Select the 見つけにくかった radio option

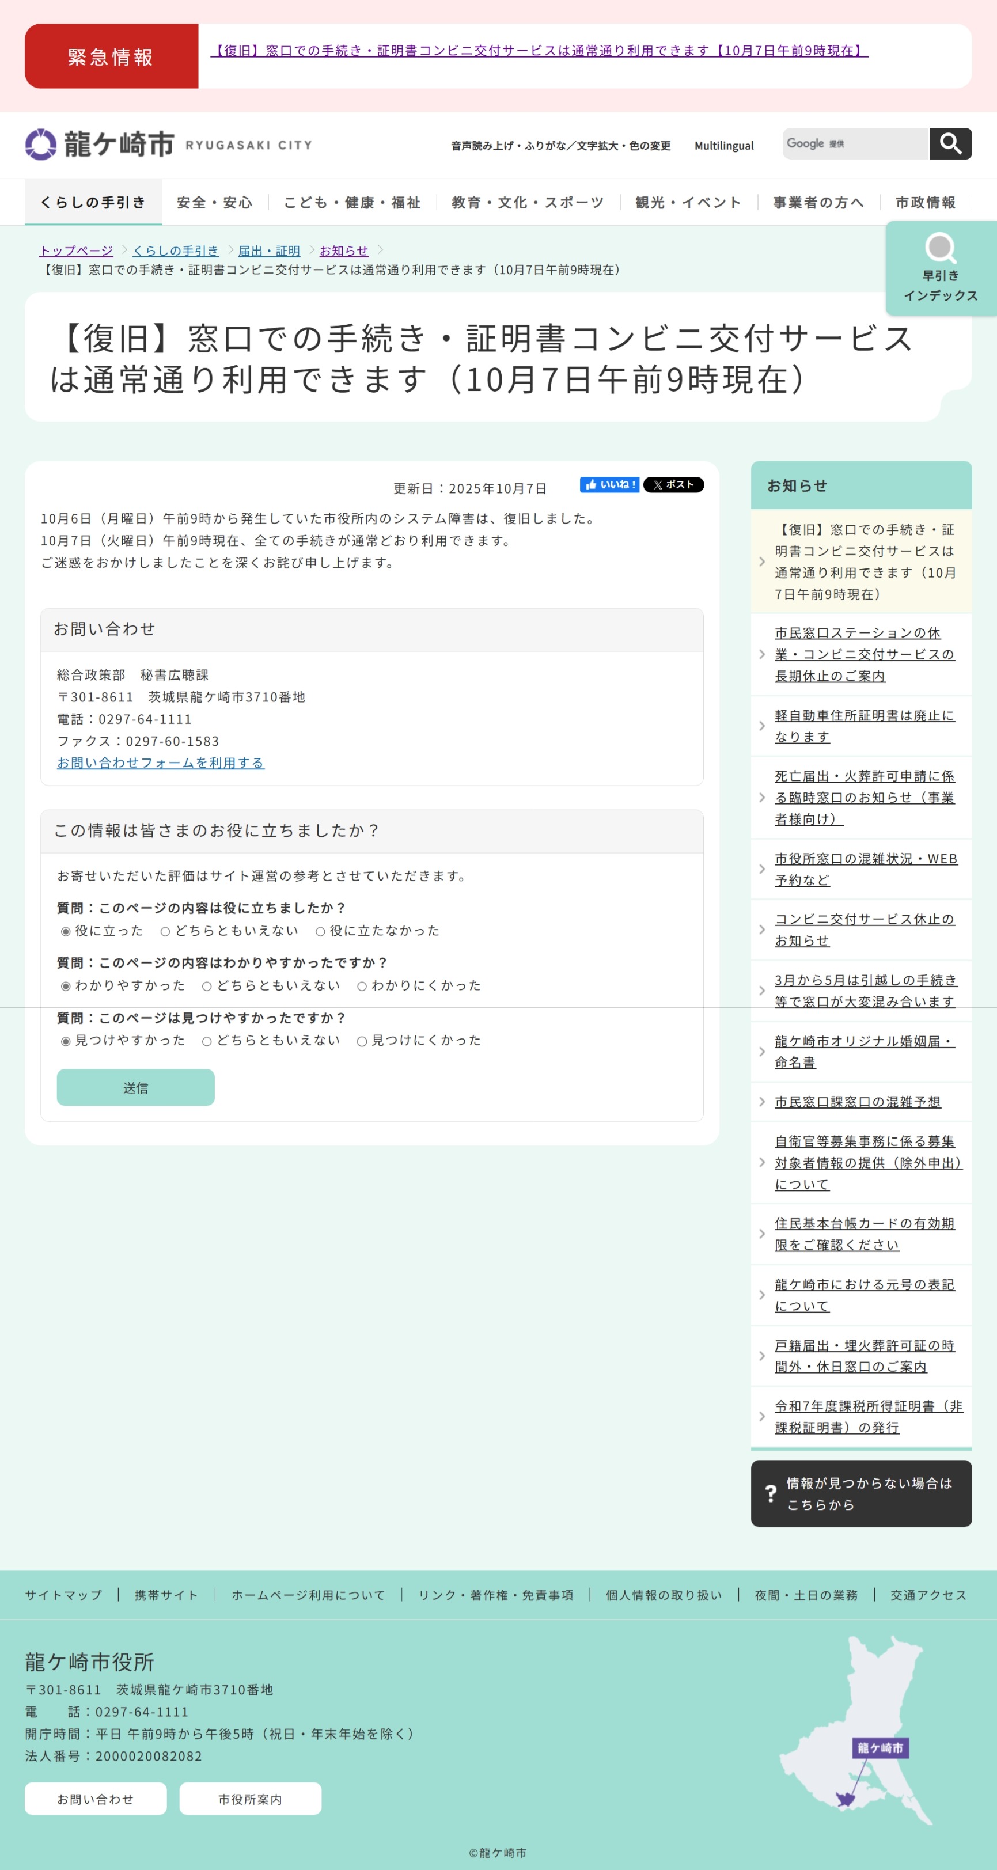[x=362, y=1041]
